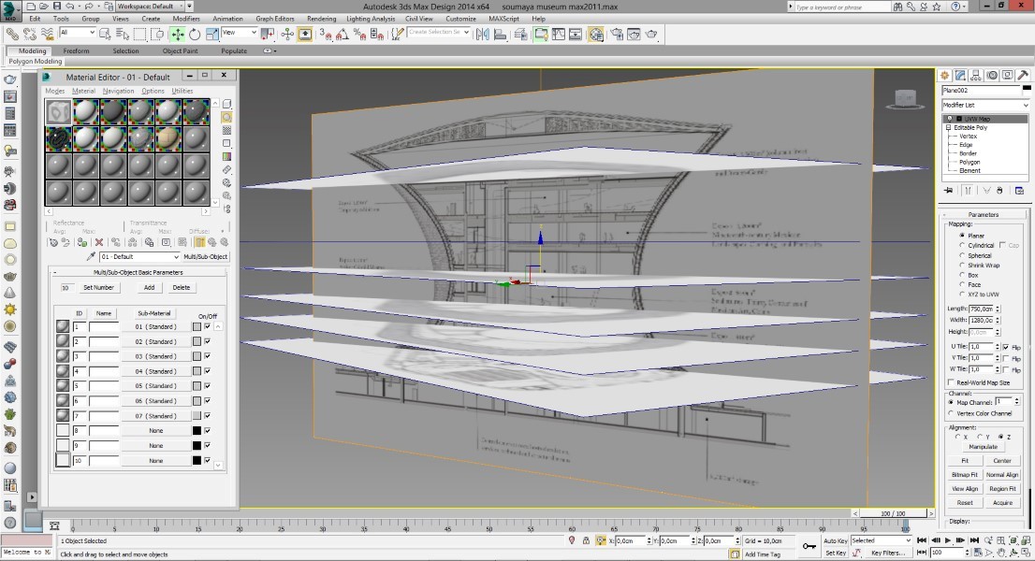Disable the On/Off checkbox for sub-material 3
This screenshot has height=561, width=1035.
207,356
